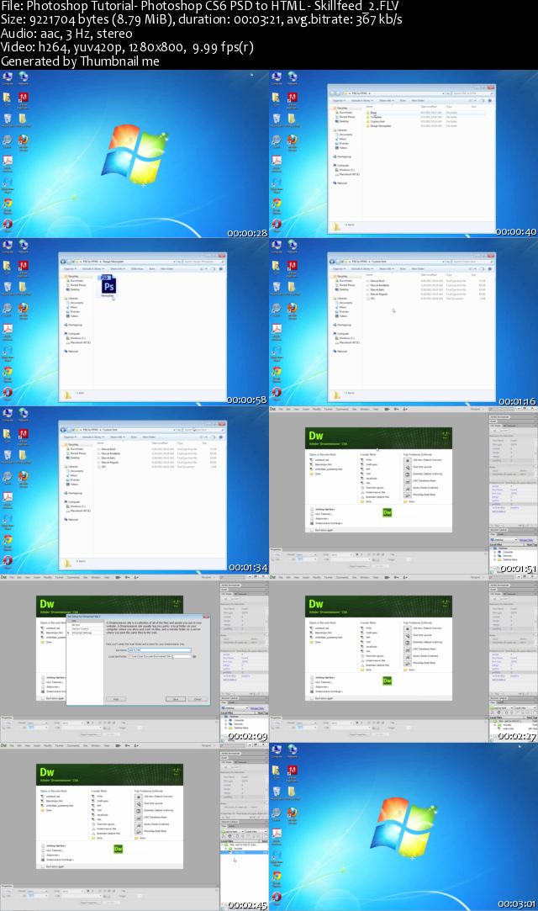Toggle preview pane icon in 00:01:16 Explorer
Viewport: 538px width, 911px height.
[x=483, y=268]
